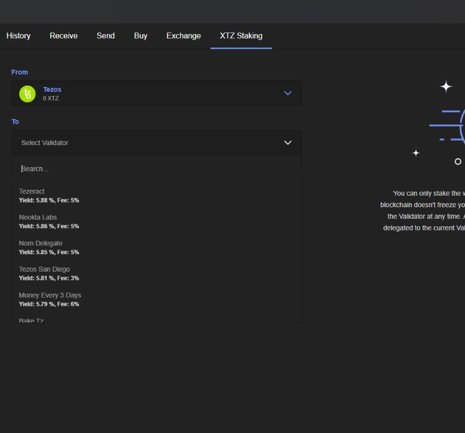This screenshot has height=433, width=465.
Task: Select Neokta Labs from validator list
Action: [38, 218]
